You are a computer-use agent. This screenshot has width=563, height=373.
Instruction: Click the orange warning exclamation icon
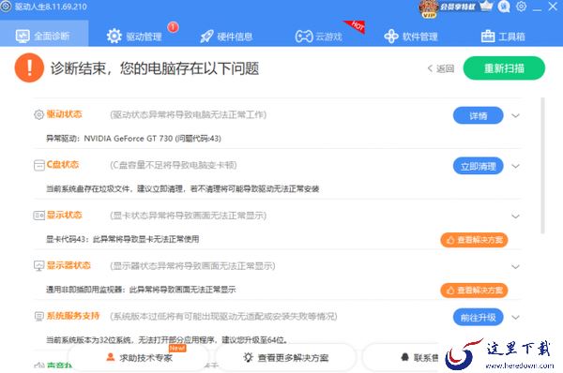click(x=29, y=67)
